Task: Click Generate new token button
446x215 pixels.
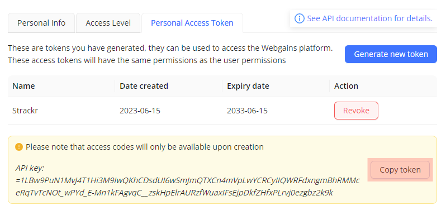Action: (x=391, y=54)
